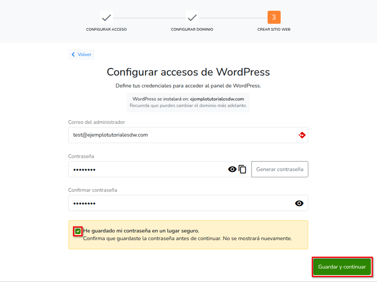This screenshot has height=282, width=377.
Task: Show password using eye icon in Contraseña field
Action: pos(232,169)
